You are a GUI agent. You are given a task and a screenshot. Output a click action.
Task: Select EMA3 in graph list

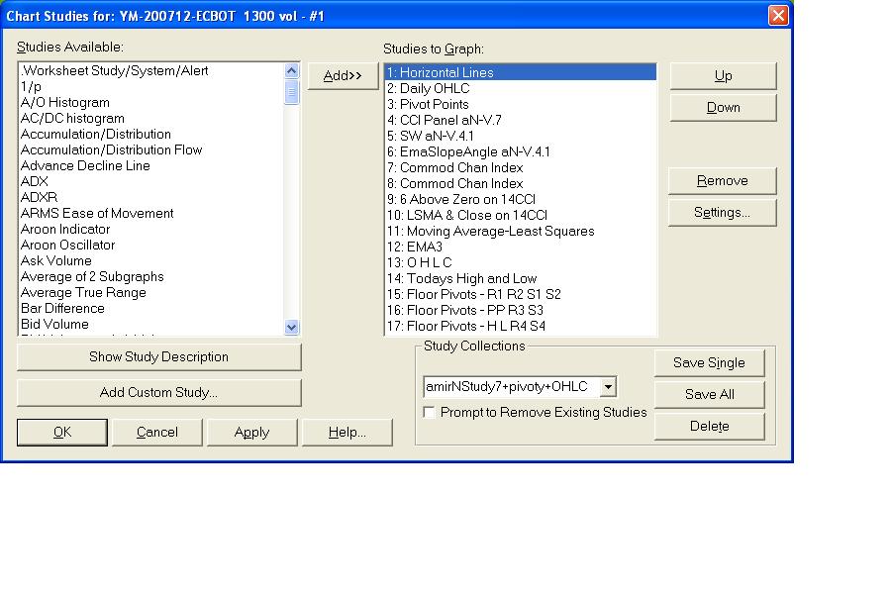point(424,247)
